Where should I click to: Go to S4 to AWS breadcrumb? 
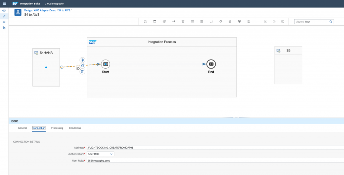pos(64,10)
